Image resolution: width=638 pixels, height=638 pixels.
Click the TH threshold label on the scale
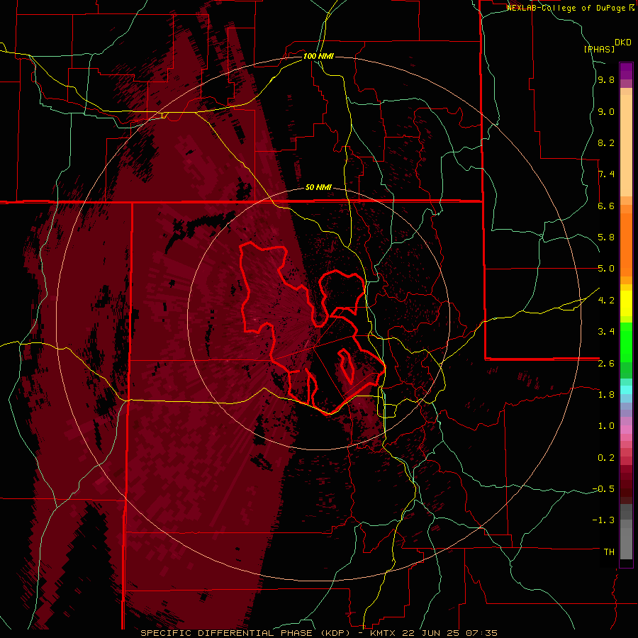(609, 552)
